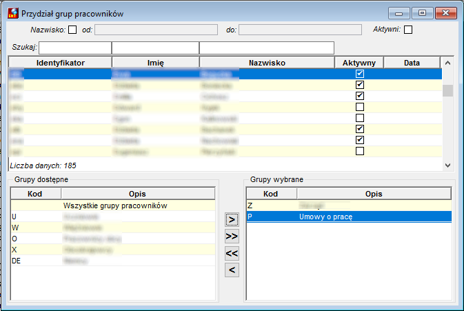464x311 pixels.
Task: Toggle Aktywny checkbox in third employee row
Action: 360,96
